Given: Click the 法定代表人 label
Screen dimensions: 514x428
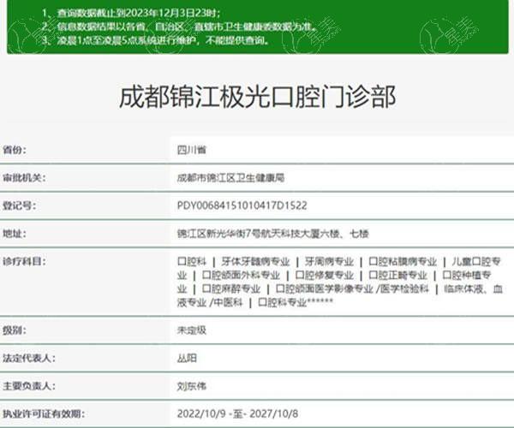Looking at the screenshot, I should [29, 358].
